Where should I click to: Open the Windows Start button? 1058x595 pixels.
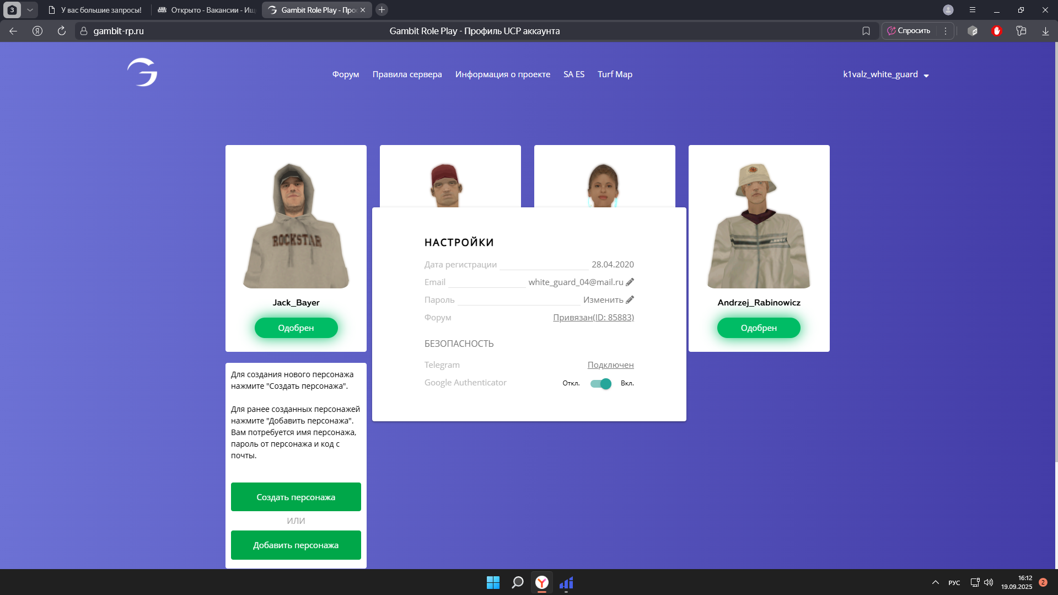[x=493, y=582]
